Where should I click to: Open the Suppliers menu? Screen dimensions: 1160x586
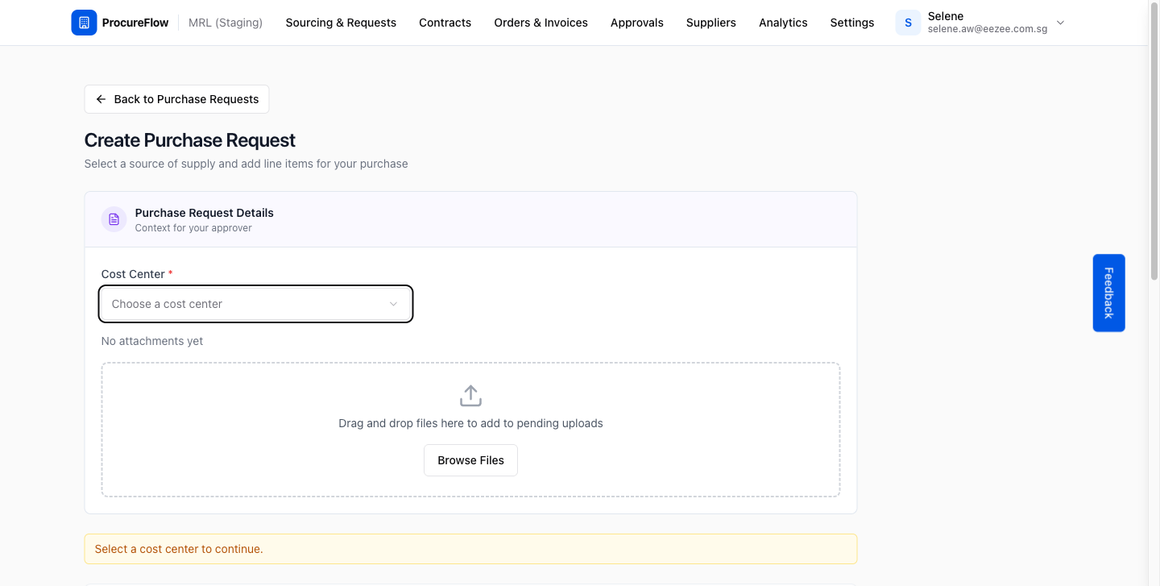click(x=710, y=23)
